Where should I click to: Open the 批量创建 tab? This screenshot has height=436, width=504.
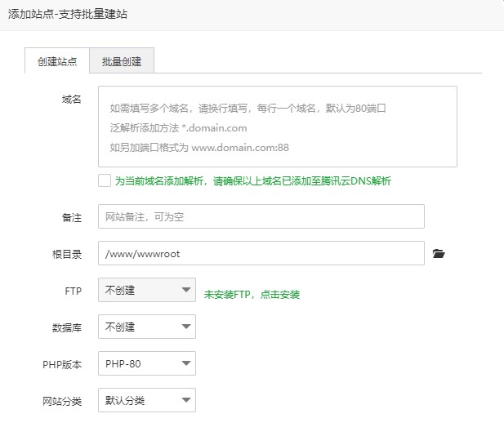(x=122, y=61)
